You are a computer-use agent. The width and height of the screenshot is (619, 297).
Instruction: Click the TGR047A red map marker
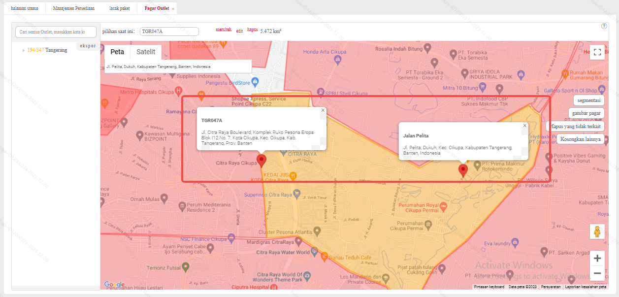[x=261, y=161]
